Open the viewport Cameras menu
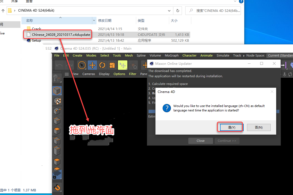The image size is (293, 195). 88,74
